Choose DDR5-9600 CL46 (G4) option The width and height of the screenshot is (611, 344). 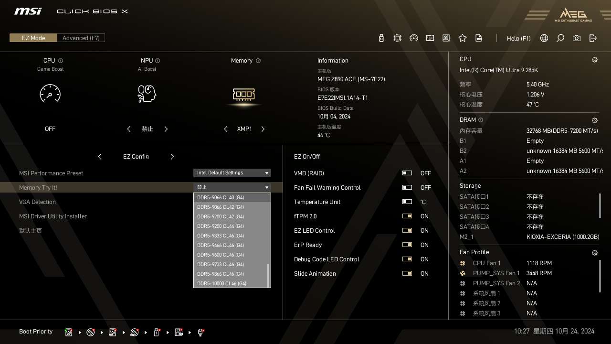(231, 255)
